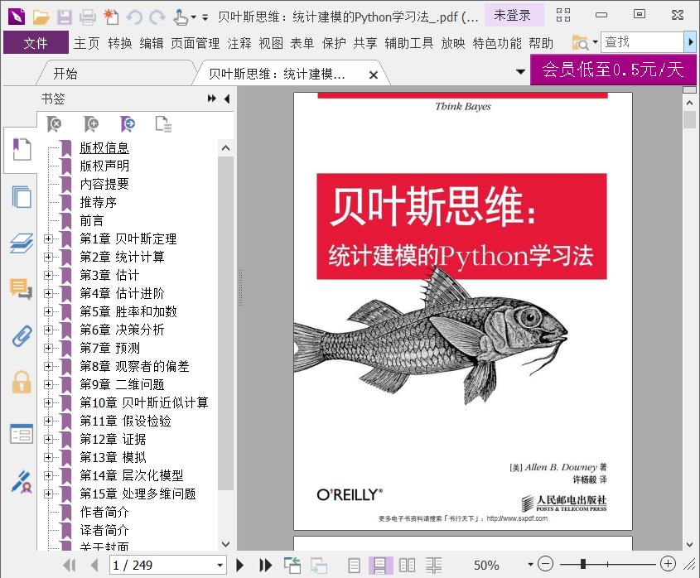Open the customize quick access toolbar arrow
Image resolution: width=700 pixels, height=578 pixels.
(x=205, y=18)
